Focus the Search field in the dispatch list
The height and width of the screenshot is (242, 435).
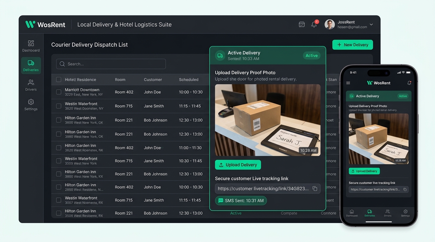click(x=111, y=64)
